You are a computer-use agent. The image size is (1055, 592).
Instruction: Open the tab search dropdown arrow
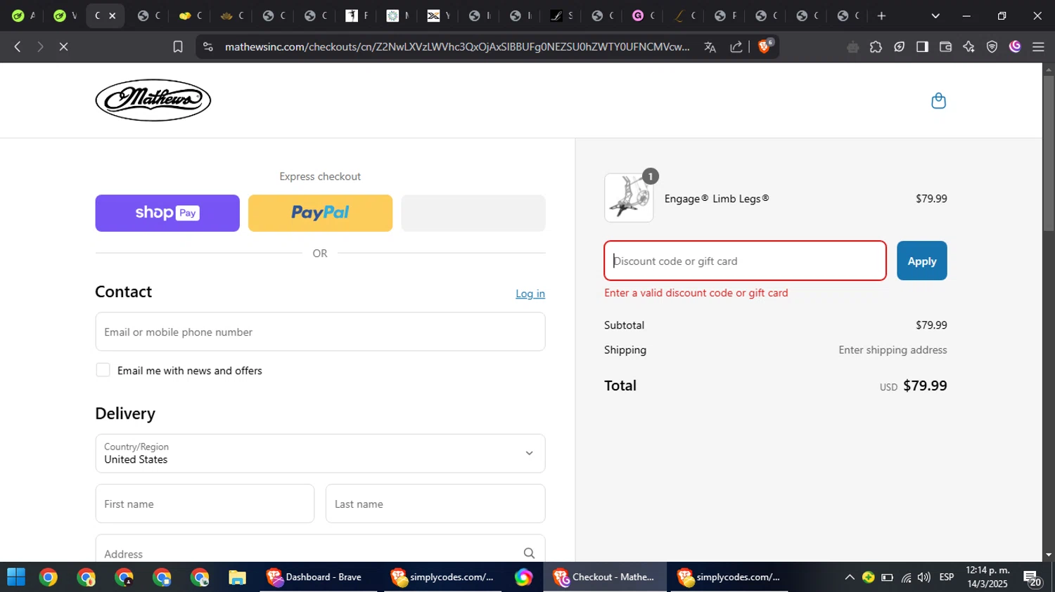[935, 15]
